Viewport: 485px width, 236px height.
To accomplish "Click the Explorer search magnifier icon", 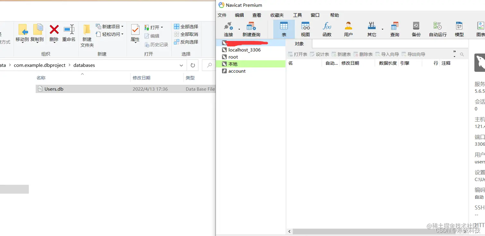I will (209, 65).
